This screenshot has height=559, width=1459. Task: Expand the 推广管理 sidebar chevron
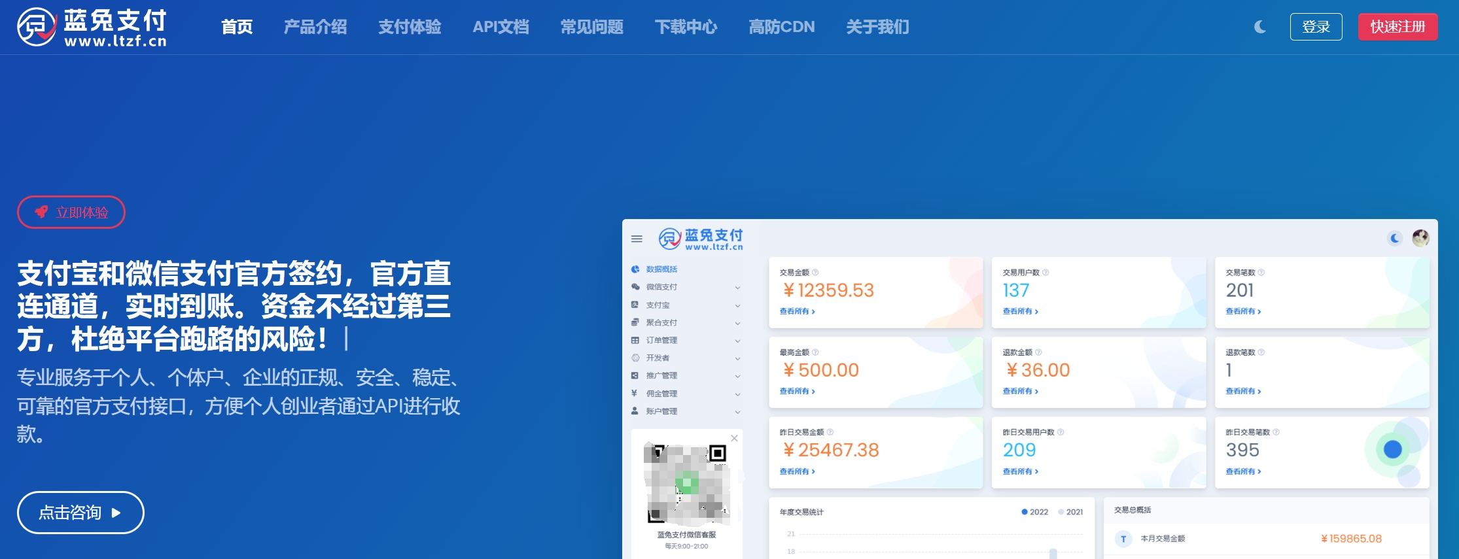[737, 376]
